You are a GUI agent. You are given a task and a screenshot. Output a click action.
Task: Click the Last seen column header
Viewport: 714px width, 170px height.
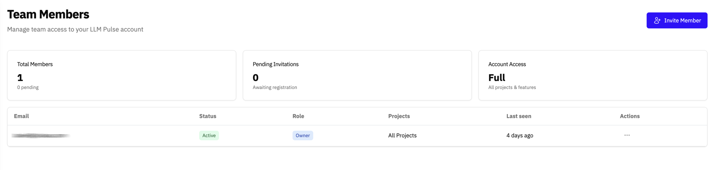pyautogui.click(x=518, y=116)
